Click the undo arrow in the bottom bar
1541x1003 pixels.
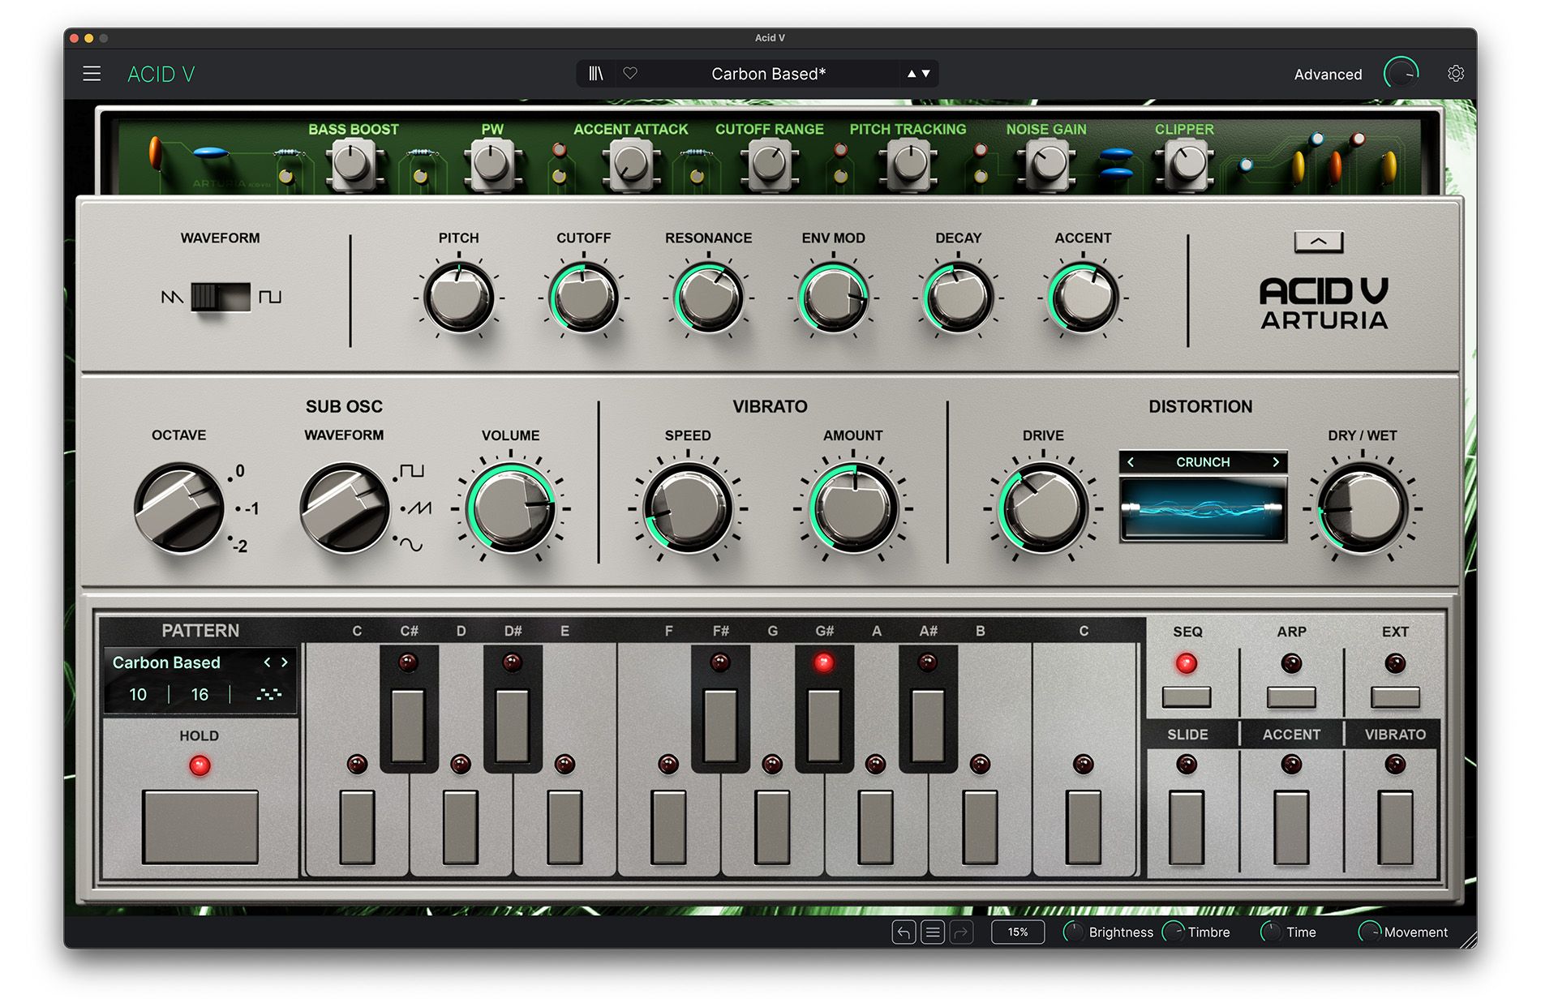click(x=903, y=932)
